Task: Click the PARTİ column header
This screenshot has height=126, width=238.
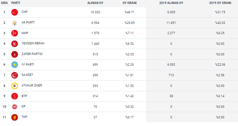Action: pyautogui.click(x=16, y=3)
